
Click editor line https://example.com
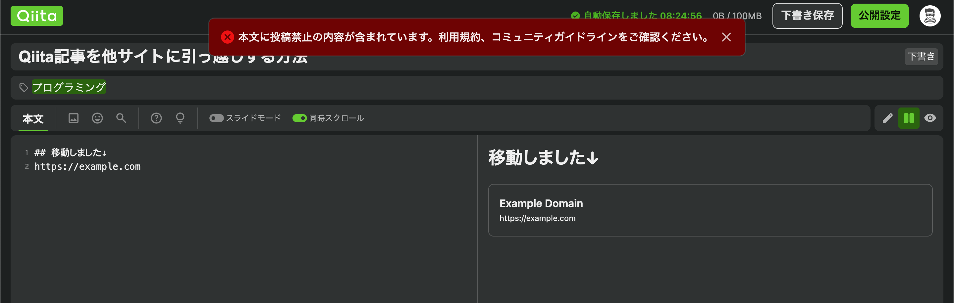tap(87, 166)
